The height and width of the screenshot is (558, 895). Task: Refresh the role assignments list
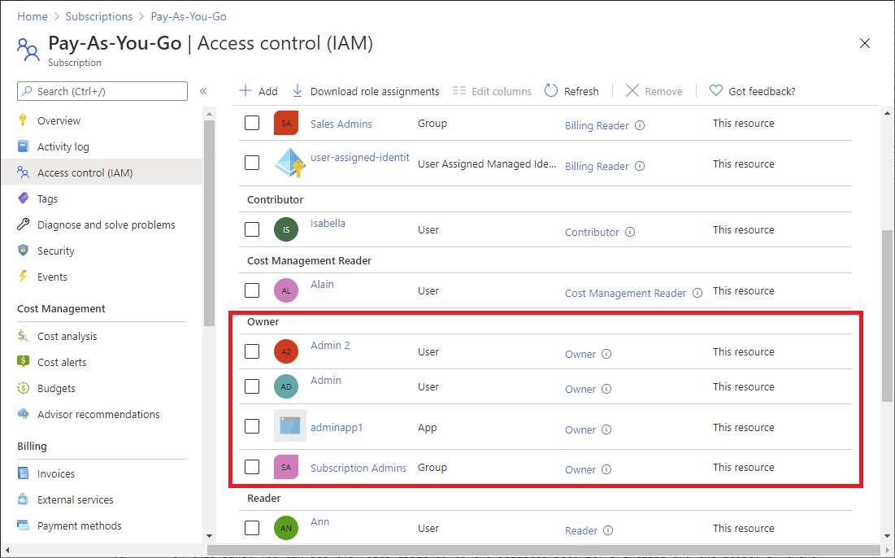571,91
